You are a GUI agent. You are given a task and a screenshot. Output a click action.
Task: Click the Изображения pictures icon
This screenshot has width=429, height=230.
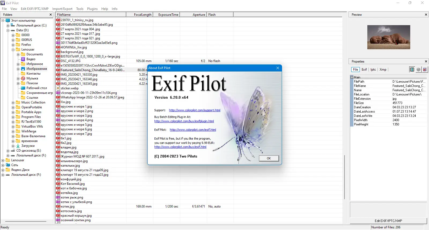click(23, 69)
